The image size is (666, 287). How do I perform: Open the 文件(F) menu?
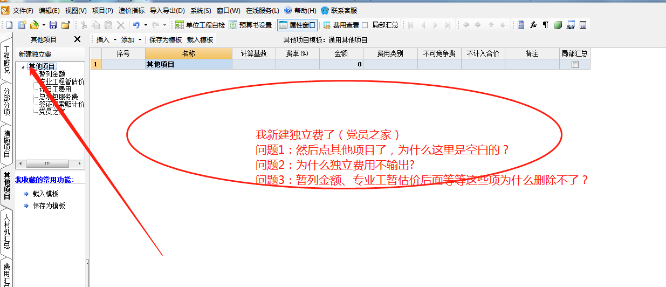[x=23, y=11]
